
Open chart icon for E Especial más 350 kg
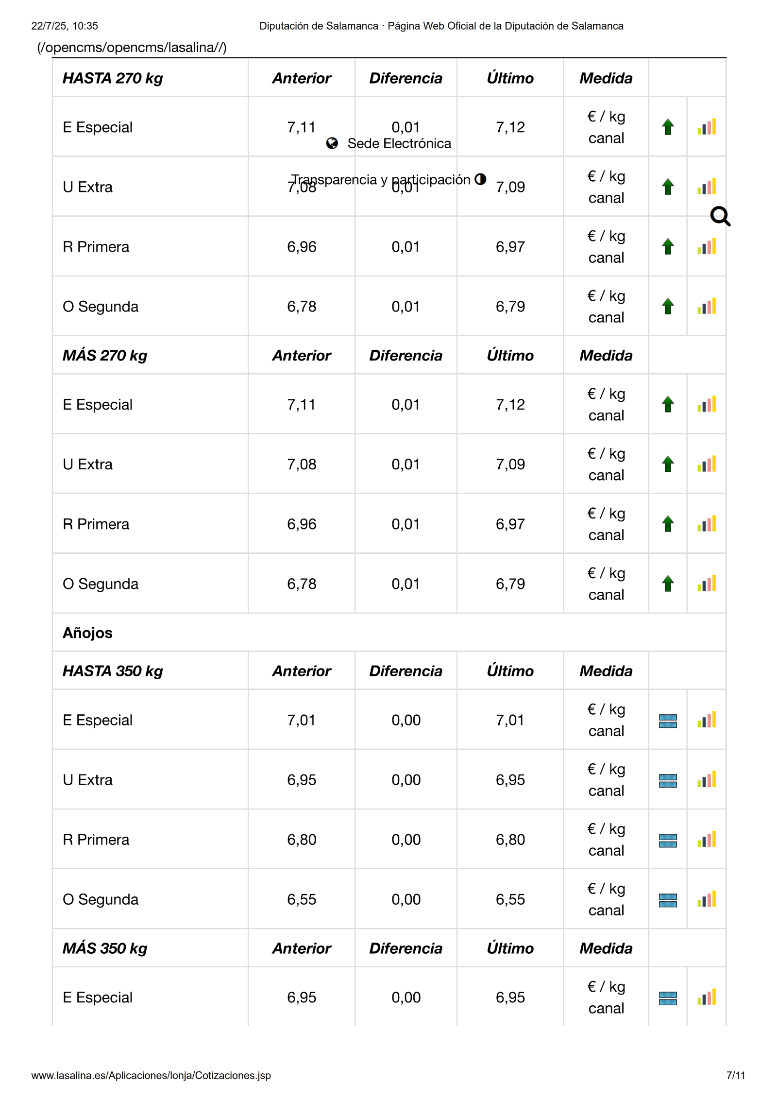point(707,998)
